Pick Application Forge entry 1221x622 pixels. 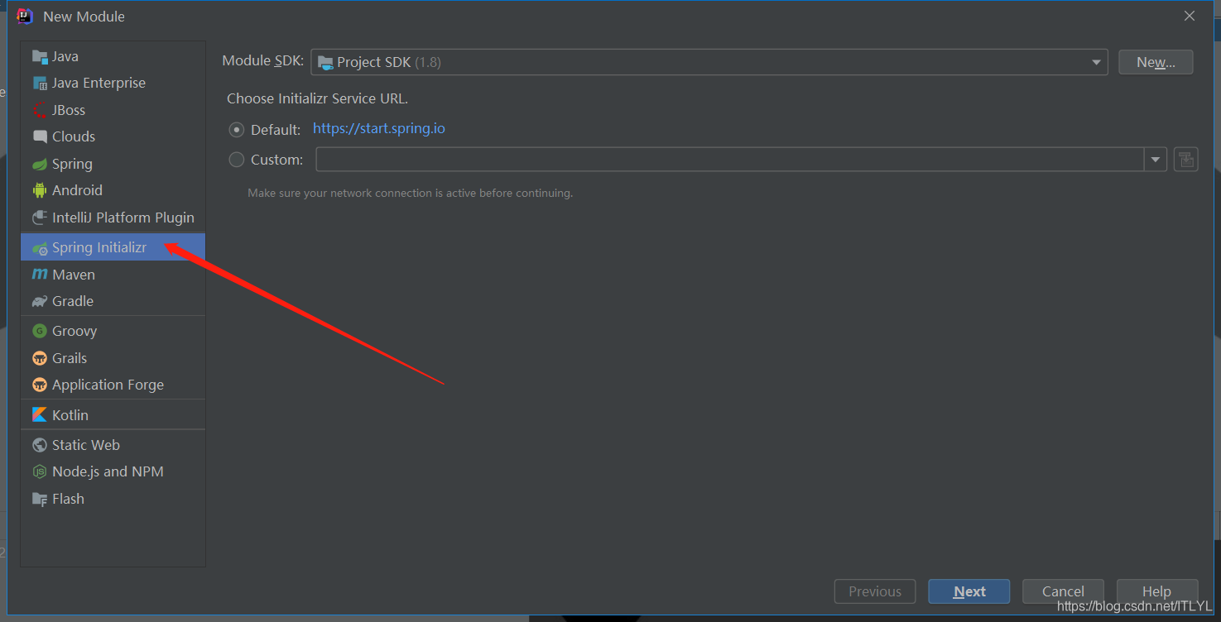113,385
